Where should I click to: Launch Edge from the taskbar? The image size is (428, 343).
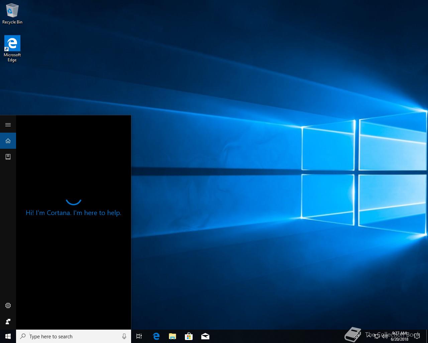[x=156, y=336]
